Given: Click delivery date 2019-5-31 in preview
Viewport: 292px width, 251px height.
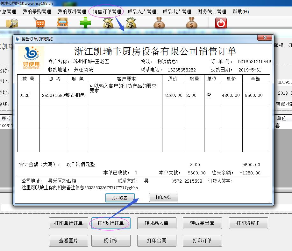Looking at the screenshot, I should 250,70.
